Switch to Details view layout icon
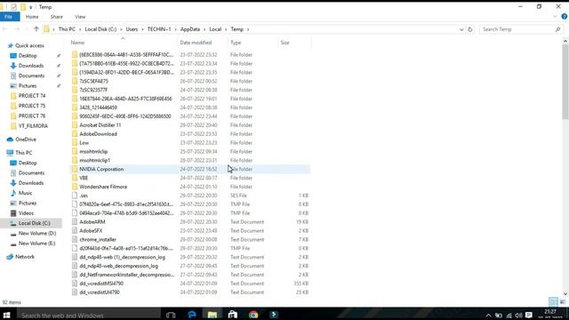 point(553,302)
